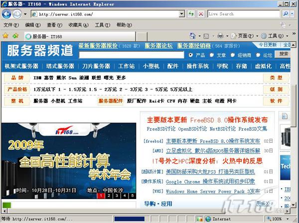Open the 美国防部采购大批PS3 article

pos(210,172)
